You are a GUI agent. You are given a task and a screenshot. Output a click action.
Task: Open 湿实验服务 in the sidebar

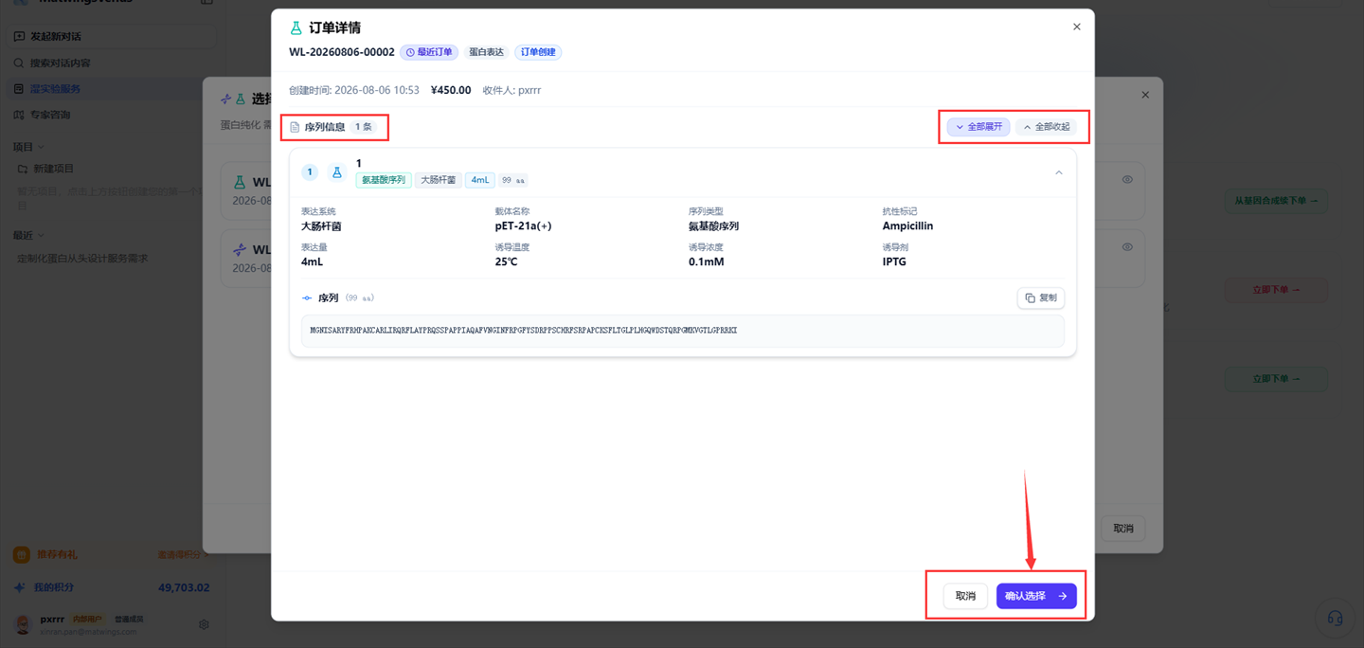54,89
